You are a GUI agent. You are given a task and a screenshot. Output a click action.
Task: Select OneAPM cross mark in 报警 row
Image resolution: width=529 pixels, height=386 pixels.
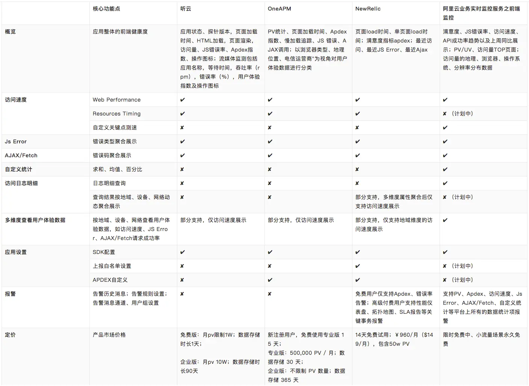(270, 294)
